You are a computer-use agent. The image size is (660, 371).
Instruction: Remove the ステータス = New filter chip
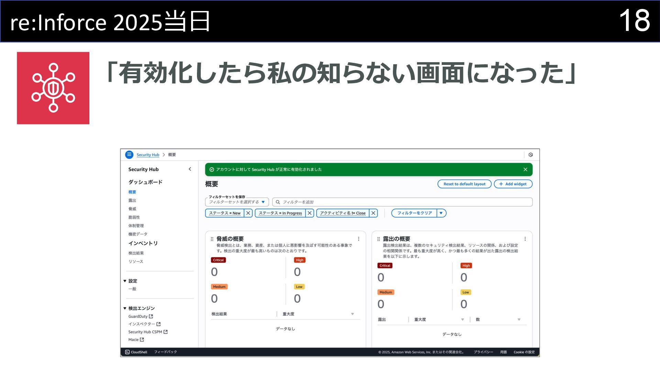point(248,213)
